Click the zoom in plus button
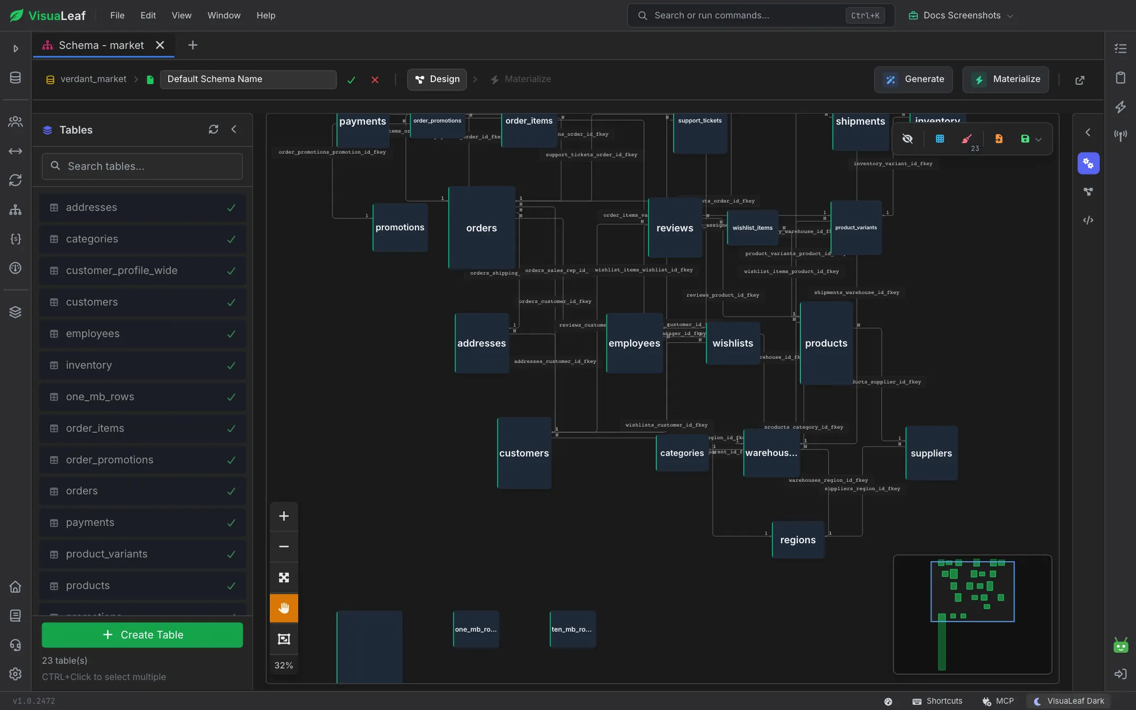1136x710 pixels. [283, 516]
